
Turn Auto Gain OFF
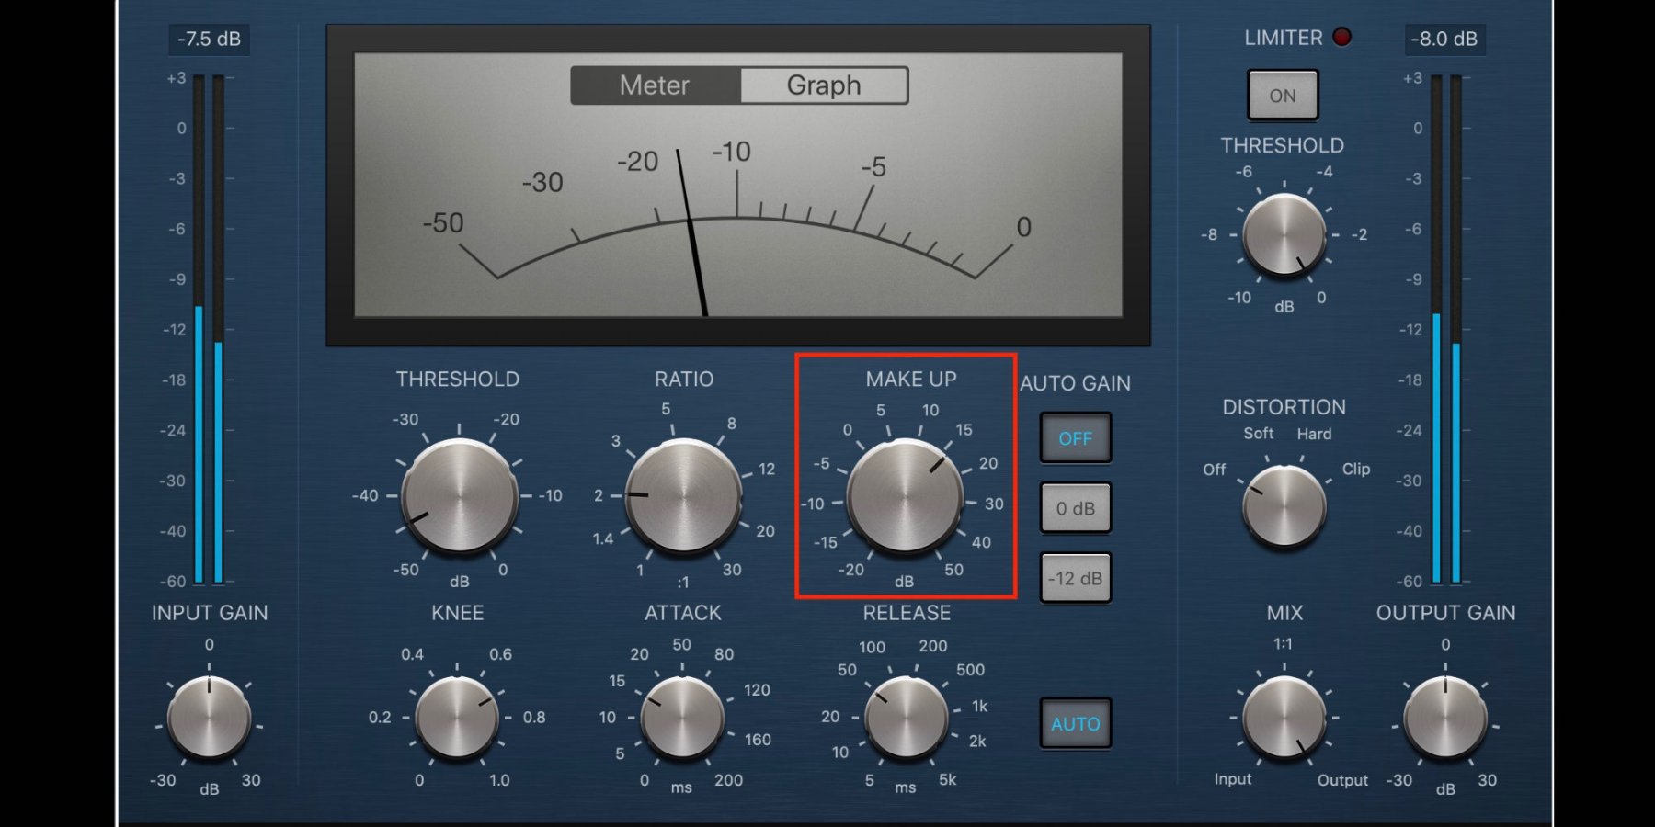point(1075,438)
